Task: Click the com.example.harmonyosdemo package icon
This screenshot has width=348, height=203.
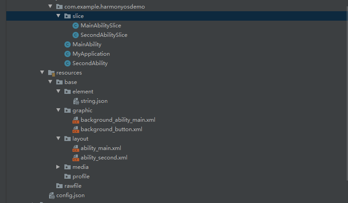Action: tap(59, 7)
